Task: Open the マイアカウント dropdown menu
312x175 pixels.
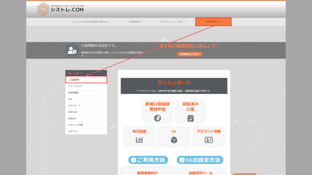Action: (x=213, y=22)
